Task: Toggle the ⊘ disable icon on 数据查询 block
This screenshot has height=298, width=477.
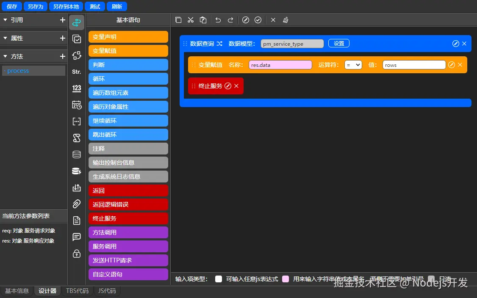Action: click(x=455, y=43)
